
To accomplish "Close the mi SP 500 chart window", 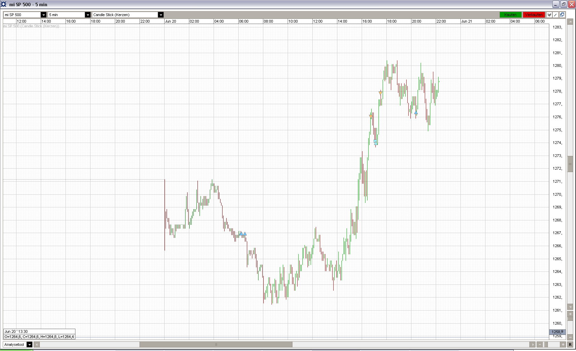I will coord(571,4).
